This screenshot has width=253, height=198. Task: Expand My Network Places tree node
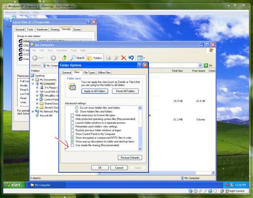pos(33,111)
